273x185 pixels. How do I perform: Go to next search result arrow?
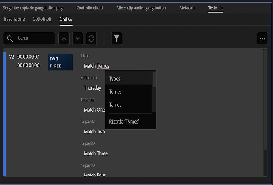click(78, 38)
